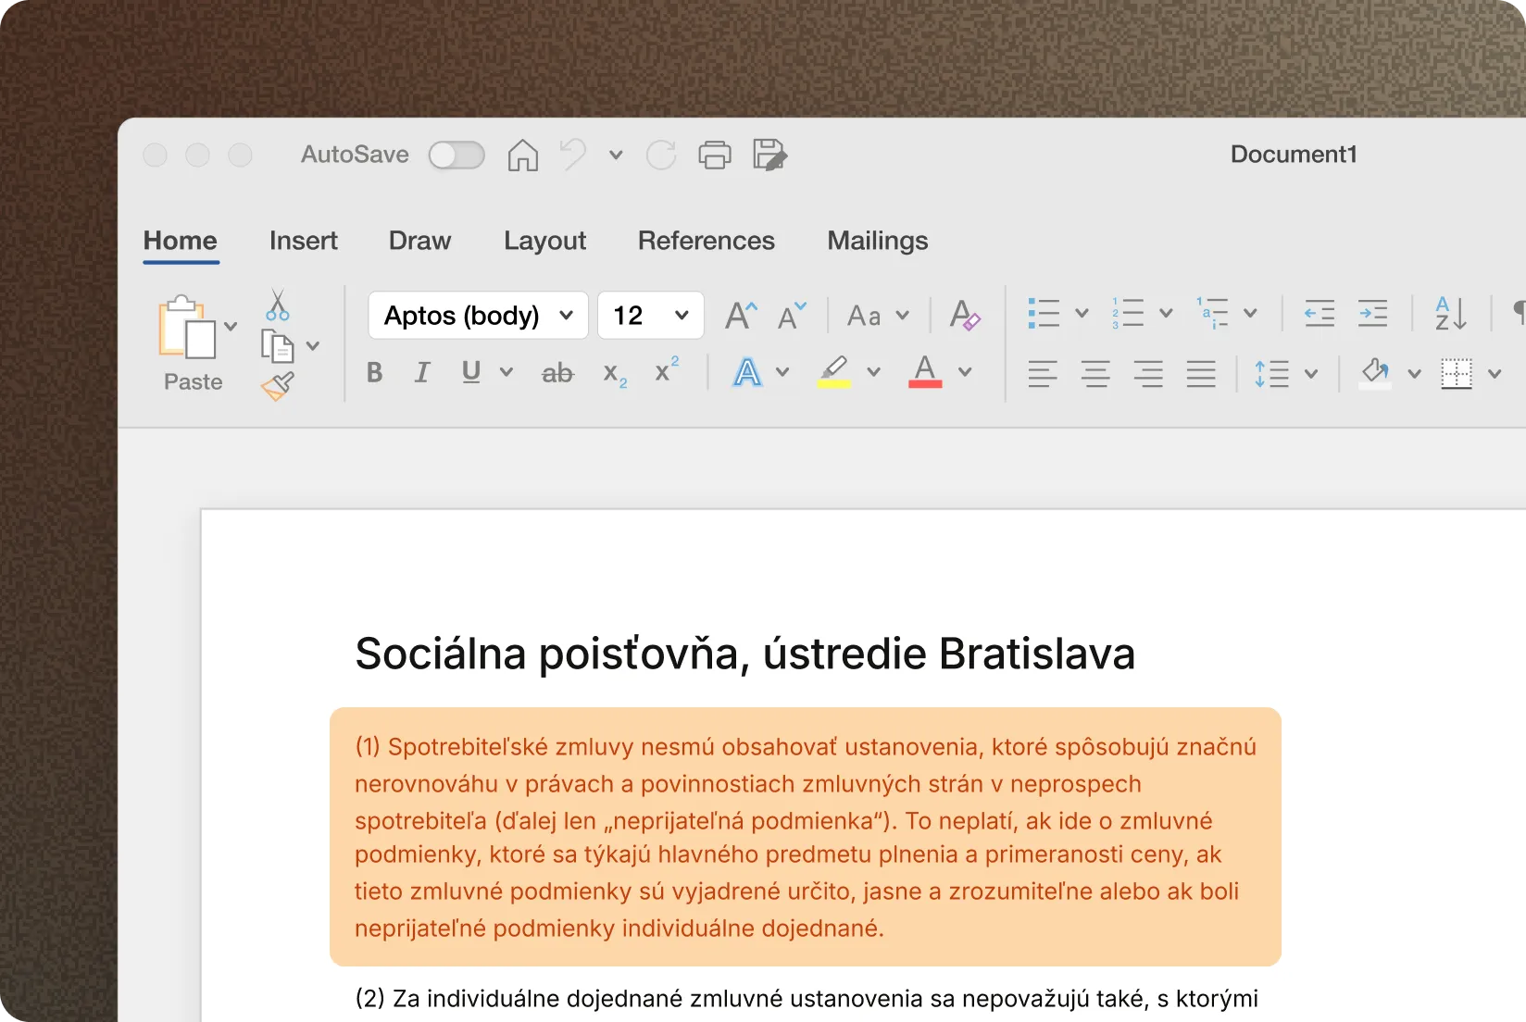Click the Undo arrow icon

[573, 155]
